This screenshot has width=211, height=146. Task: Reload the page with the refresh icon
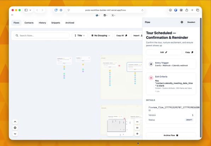(x=142, y=10)
